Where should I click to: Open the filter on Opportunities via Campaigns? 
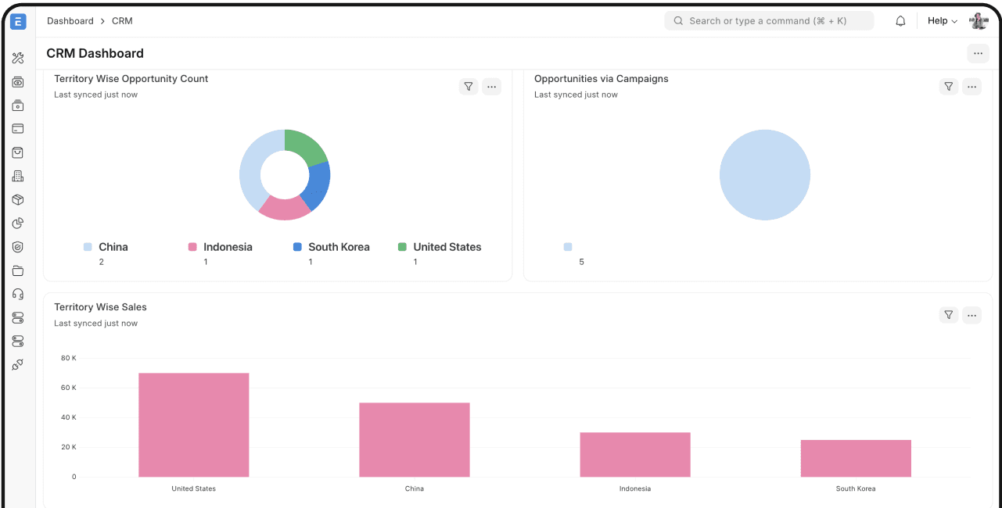tap(949, 87)
